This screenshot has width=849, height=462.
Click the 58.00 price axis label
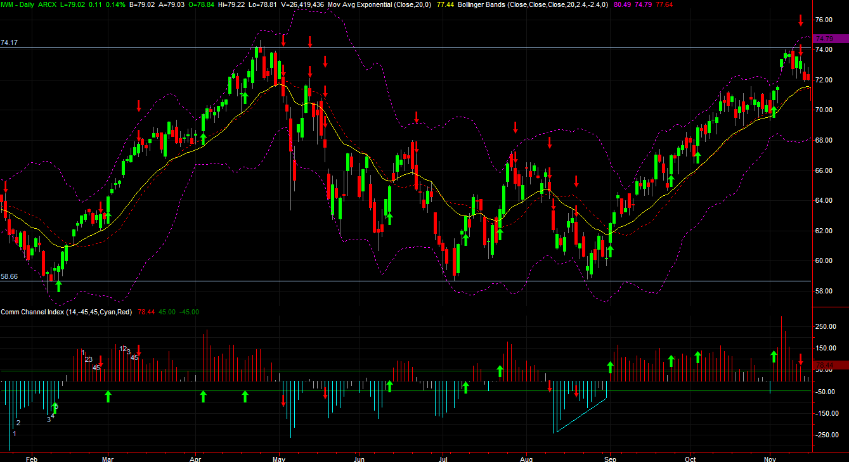pos(823,291)
